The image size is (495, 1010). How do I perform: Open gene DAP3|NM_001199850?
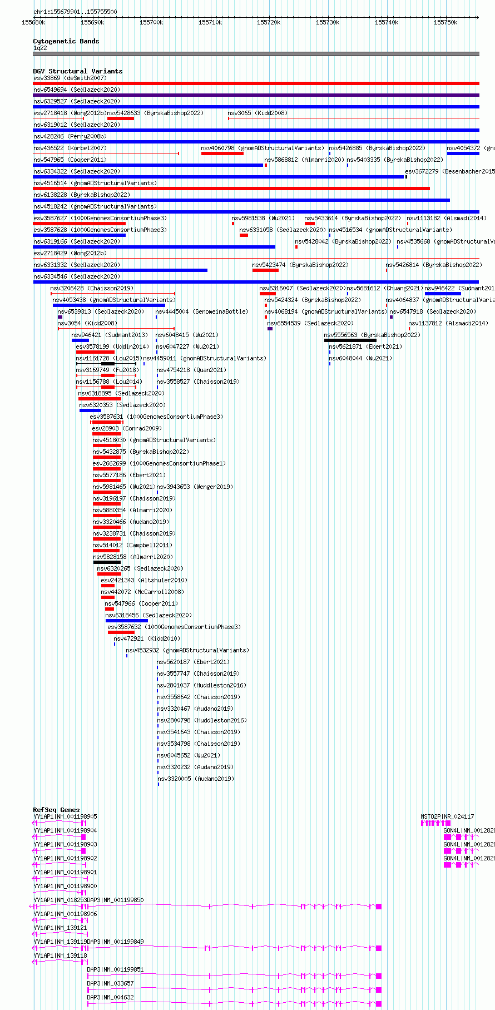[115, 900]
